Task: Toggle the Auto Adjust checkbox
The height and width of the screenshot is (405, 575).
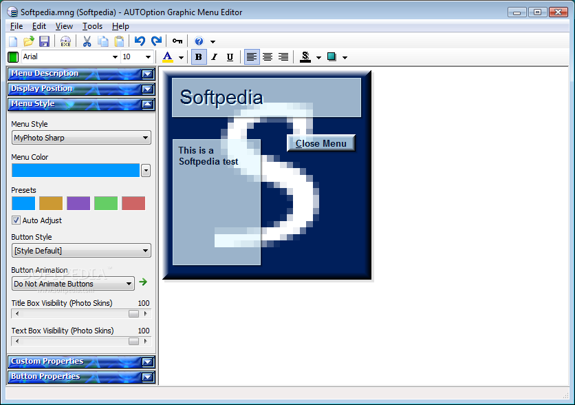Action: 16,220
